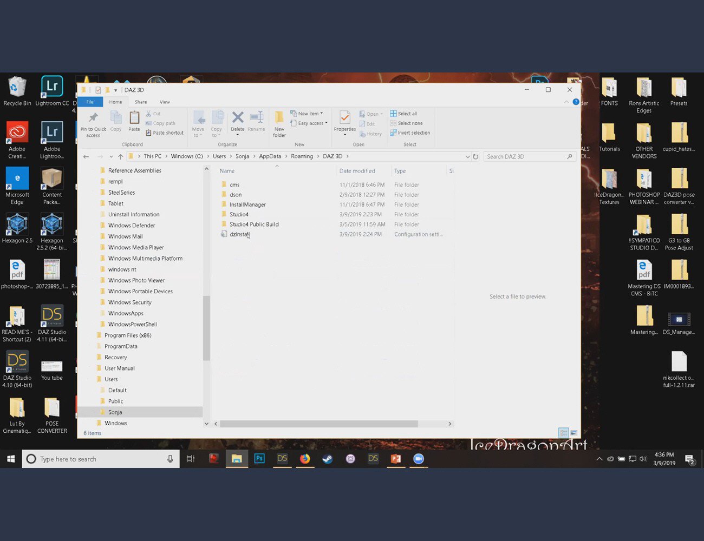The image size is (704, 541).
Task: Switch to the Share ribbon tab
Action: [x=141, y=102]
